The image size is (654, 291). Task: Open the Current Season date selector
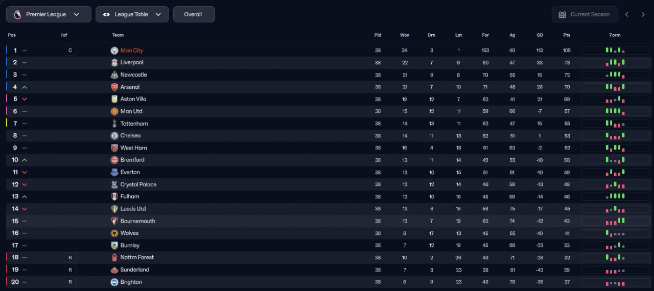(x=585, y=14)
